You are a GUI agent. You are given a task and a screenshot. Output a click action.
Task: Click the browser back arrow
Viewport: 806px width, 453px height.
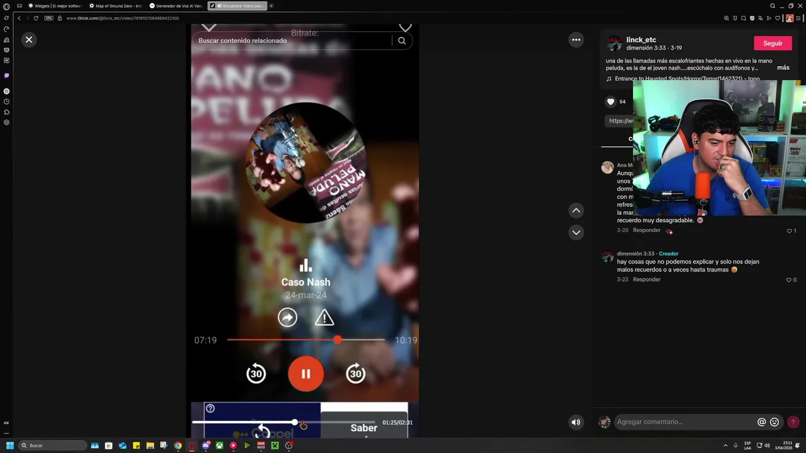tap(19, 18)
